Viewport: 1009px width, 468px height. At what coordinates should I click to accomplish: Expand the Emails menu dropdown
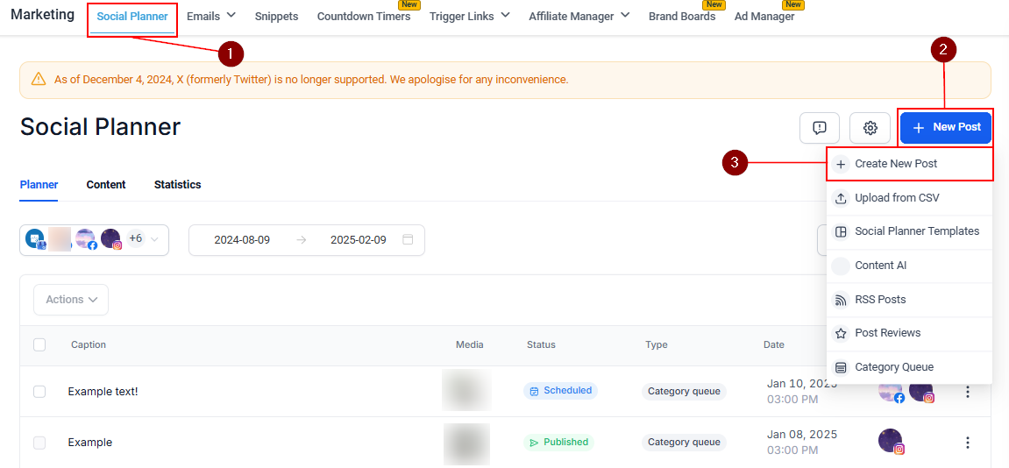click(x=211, y=16)
